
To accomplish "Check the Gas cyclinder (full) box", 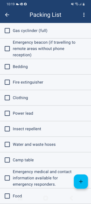I will pyautogui.click(x=7, y=31).
